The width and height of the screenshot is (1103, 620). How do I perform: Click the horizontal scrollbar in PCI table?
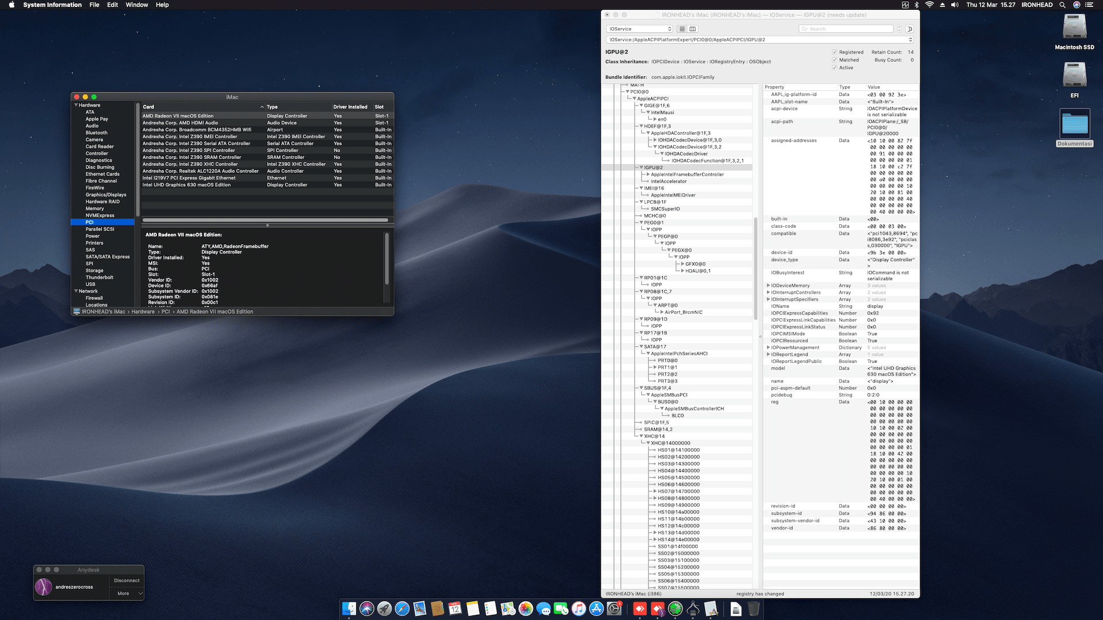click(265, 220)
